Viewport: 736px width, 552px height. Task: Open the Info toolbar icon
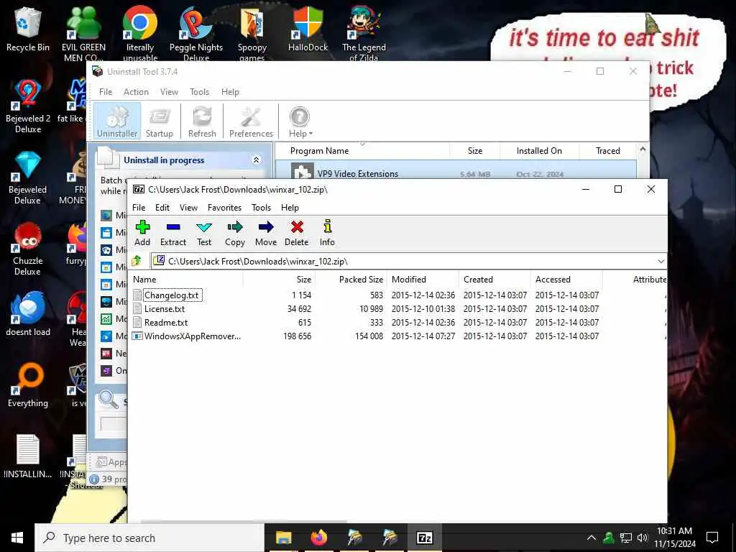point(327,234)
